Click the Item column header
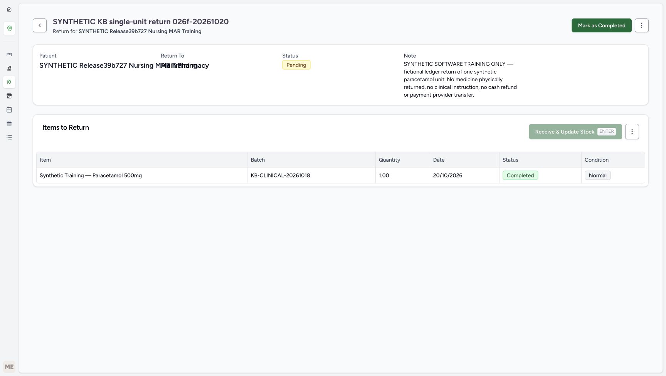Image resolution: width=666 pixels, height=376 pixels. (142, 160)
